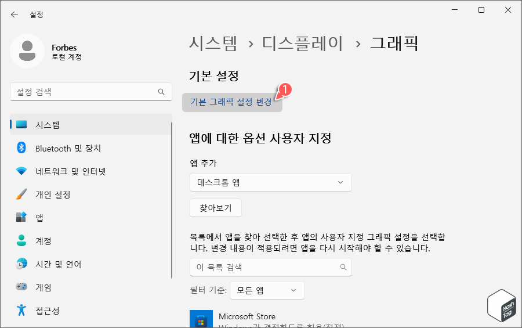522x328 pixels.
Task: Click the back arrow icon
Action: [14, 15]
